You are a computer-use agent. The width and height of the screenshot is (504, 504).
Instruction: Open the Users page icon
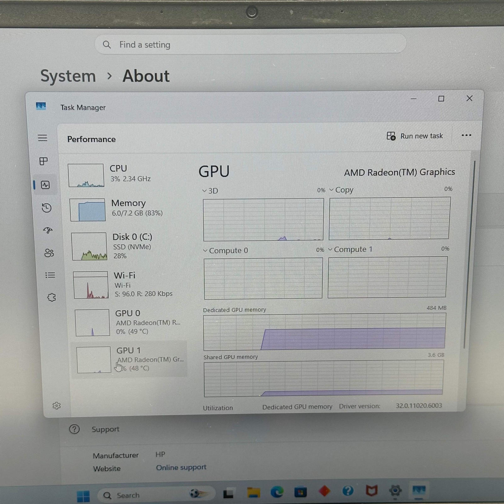[x=49, y=253]
